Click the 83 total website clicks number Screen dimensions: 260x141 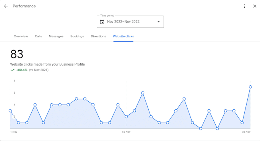17,54
